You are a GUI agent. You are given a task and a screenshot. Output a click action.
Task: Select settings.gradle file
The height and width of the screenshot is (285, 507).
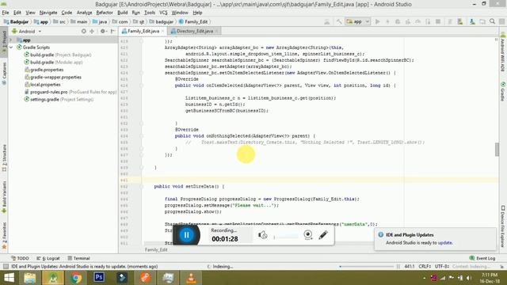coord(59,100)
